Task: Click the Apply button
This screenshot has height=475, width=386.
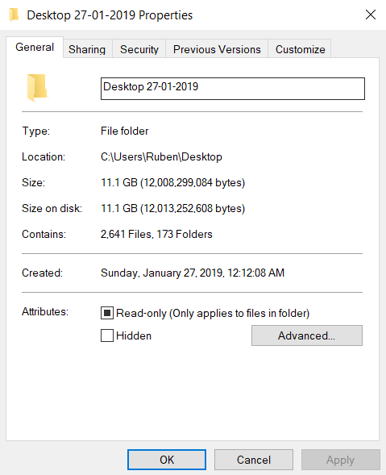Action: (x=341, y=460)
